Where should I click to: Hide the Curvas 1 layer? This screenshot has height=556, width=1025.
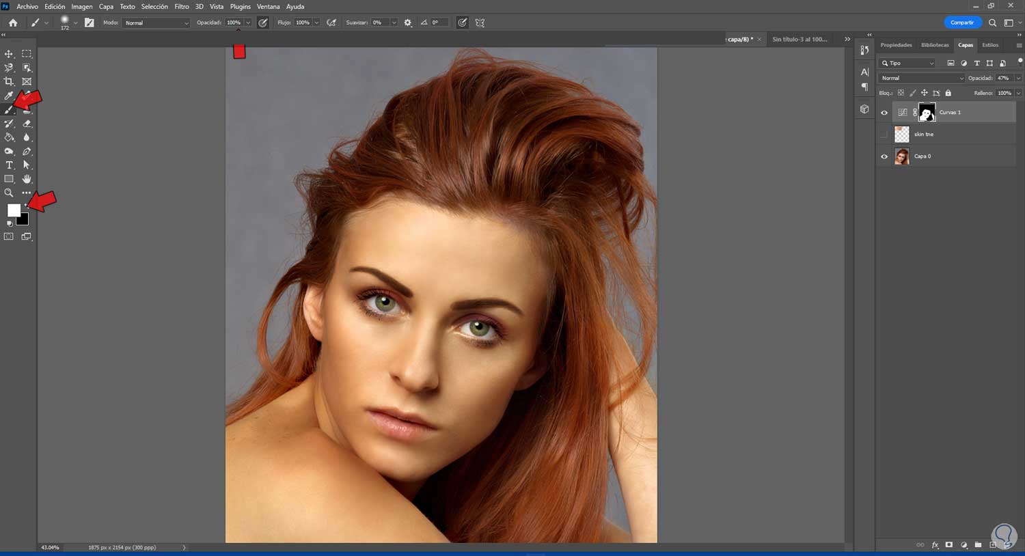[x=884, y=113]
